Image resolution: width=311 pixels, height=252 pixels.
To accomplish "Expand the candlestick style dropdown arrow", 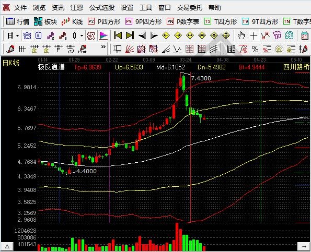I will (82, 36).
